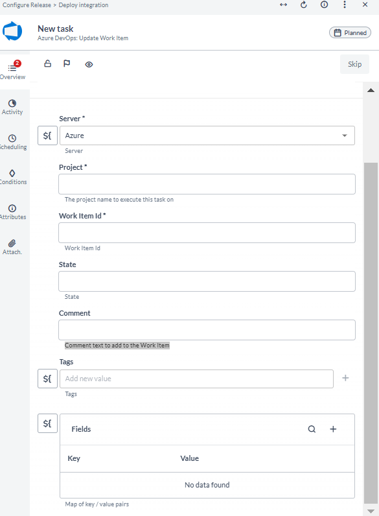Switch Tags field to variable mode
The width and height of the screenshot is (379, 516).
[x=48, y=379]
